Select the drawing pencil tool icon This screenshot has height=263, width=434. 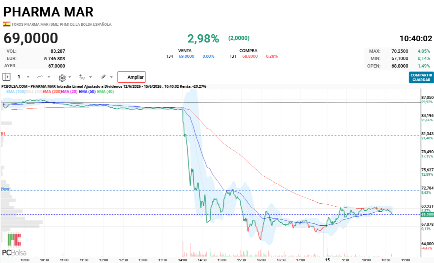103,77
